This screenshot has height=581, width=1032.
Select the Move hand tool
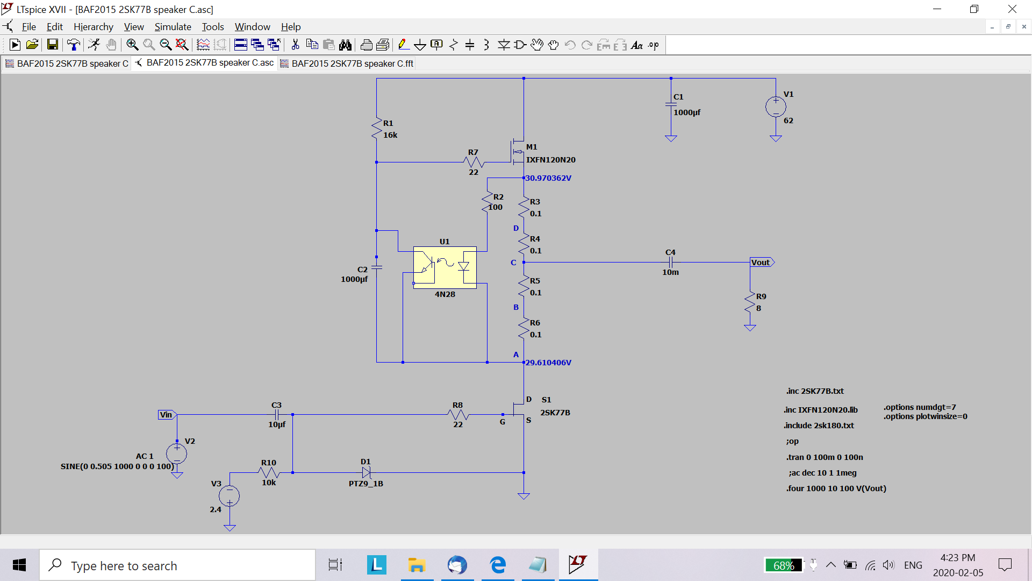537,45
